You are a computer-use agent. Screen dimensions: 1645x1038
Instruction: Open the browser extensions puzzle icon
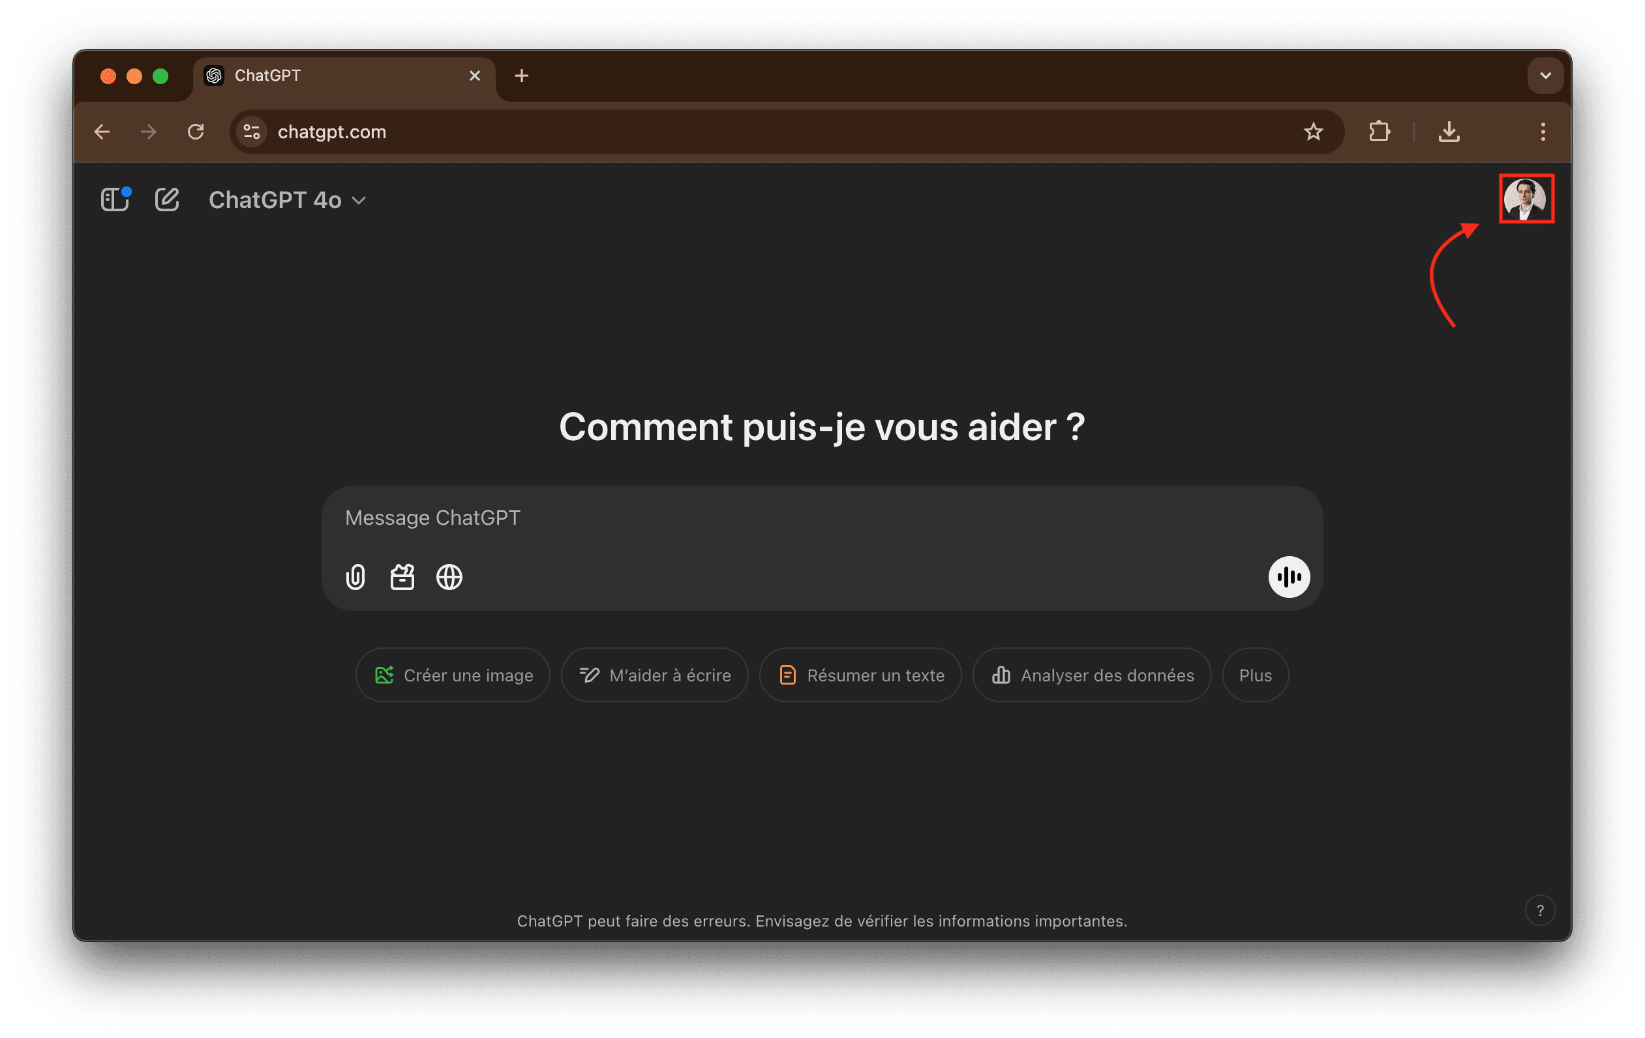(1380, 132)
